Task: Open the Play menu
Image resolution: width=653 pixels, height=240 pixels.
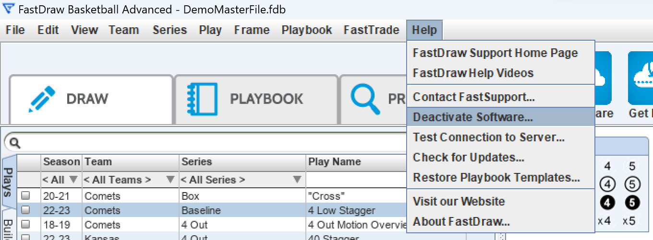Action: (210, 30)
